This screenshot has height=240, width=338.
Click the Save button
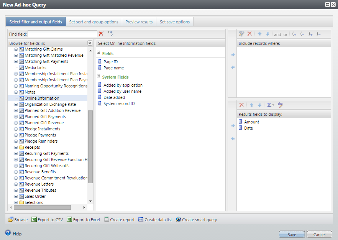pos(292,234)
